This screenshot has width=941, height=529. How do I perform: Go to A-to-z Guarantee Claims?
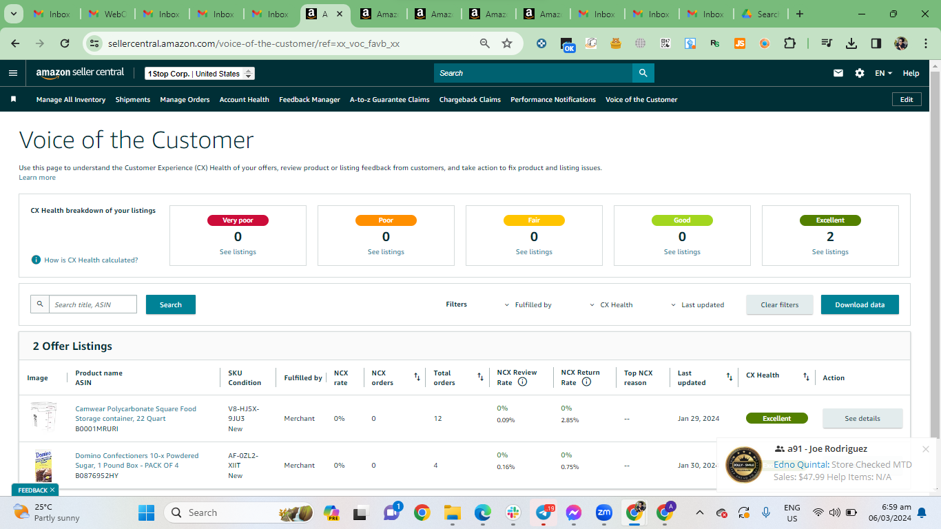tap(390, 99)
